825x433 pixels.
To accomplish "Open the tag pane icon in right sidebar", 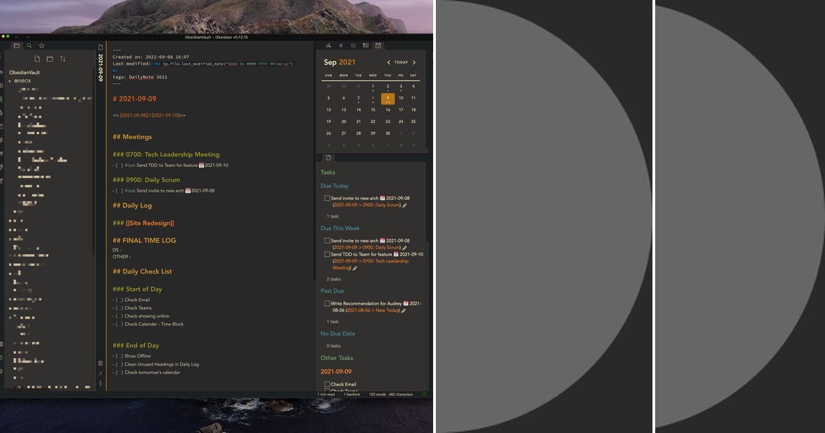I will pyautogui.click(x=341, y=45).
